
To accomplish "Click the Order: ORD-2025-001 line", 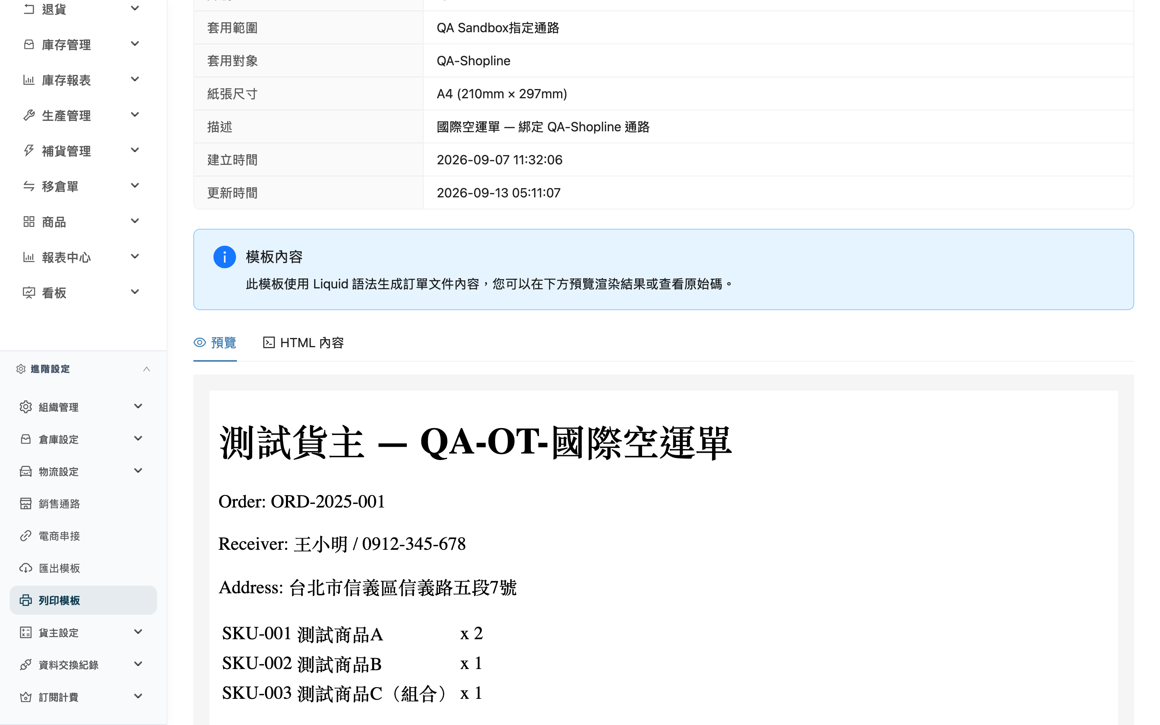I will click(x=302, y=501).
